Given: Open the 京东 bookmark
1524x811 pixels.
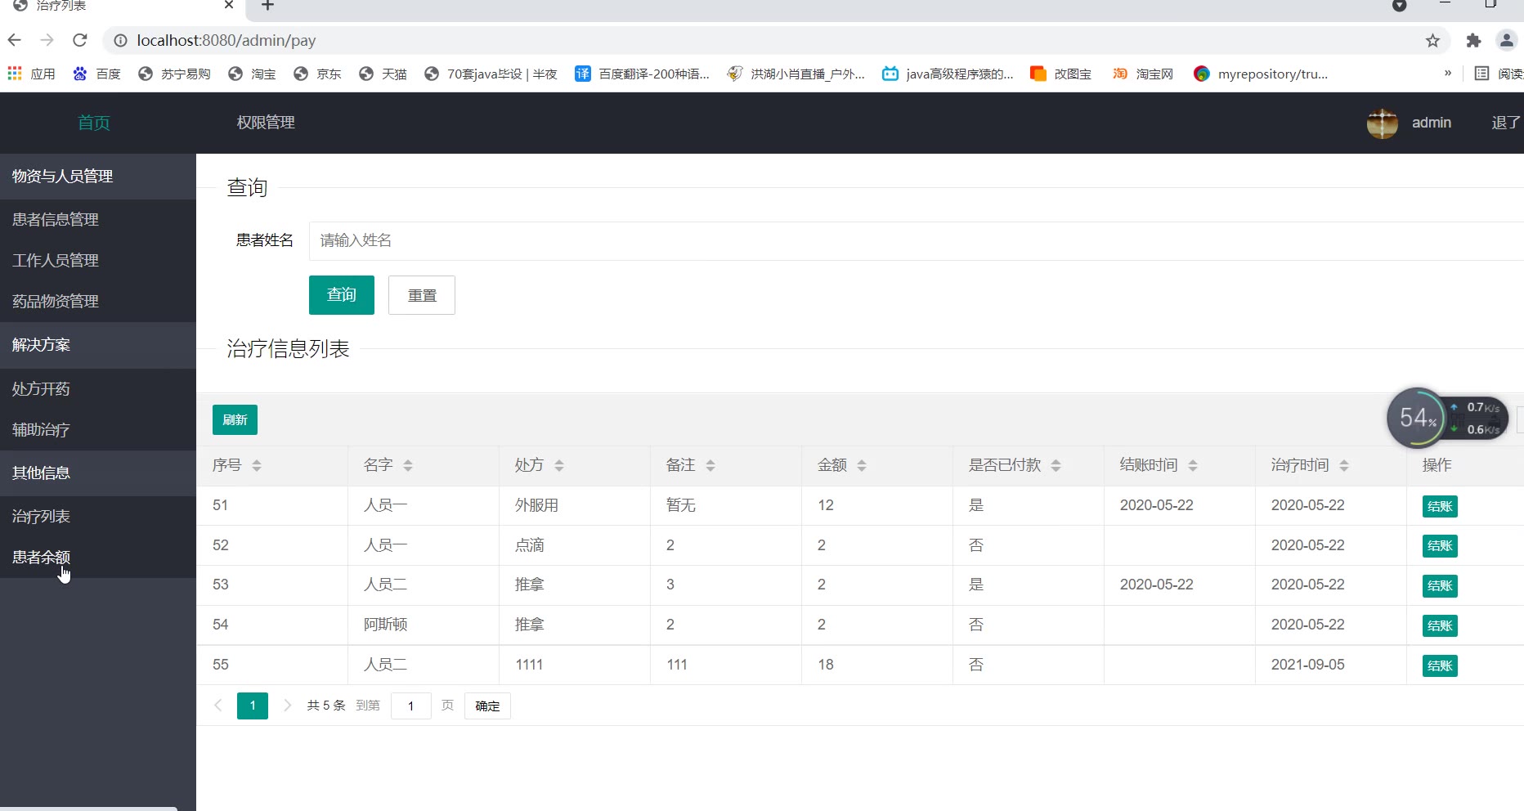Looking at the screenshot, I should [317, 74].
